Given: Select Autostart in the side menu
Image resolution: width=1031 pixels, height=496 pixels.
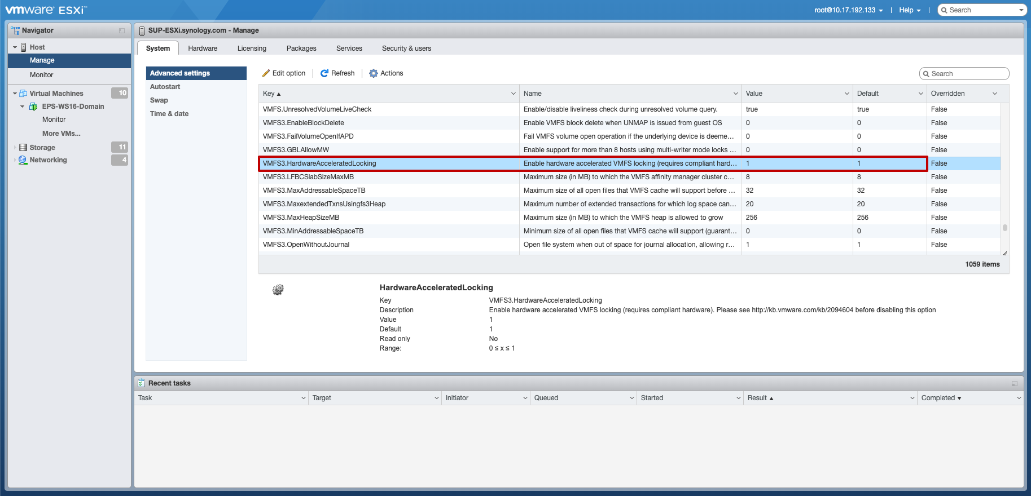Looking at the screenshot, I should (x=196, y=87).
